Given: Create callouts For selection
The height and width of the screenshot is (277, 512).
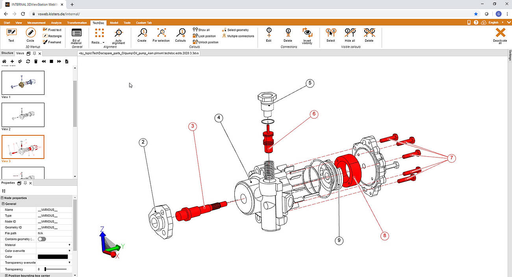Looking at the screenshot, I should click(161, 35).
